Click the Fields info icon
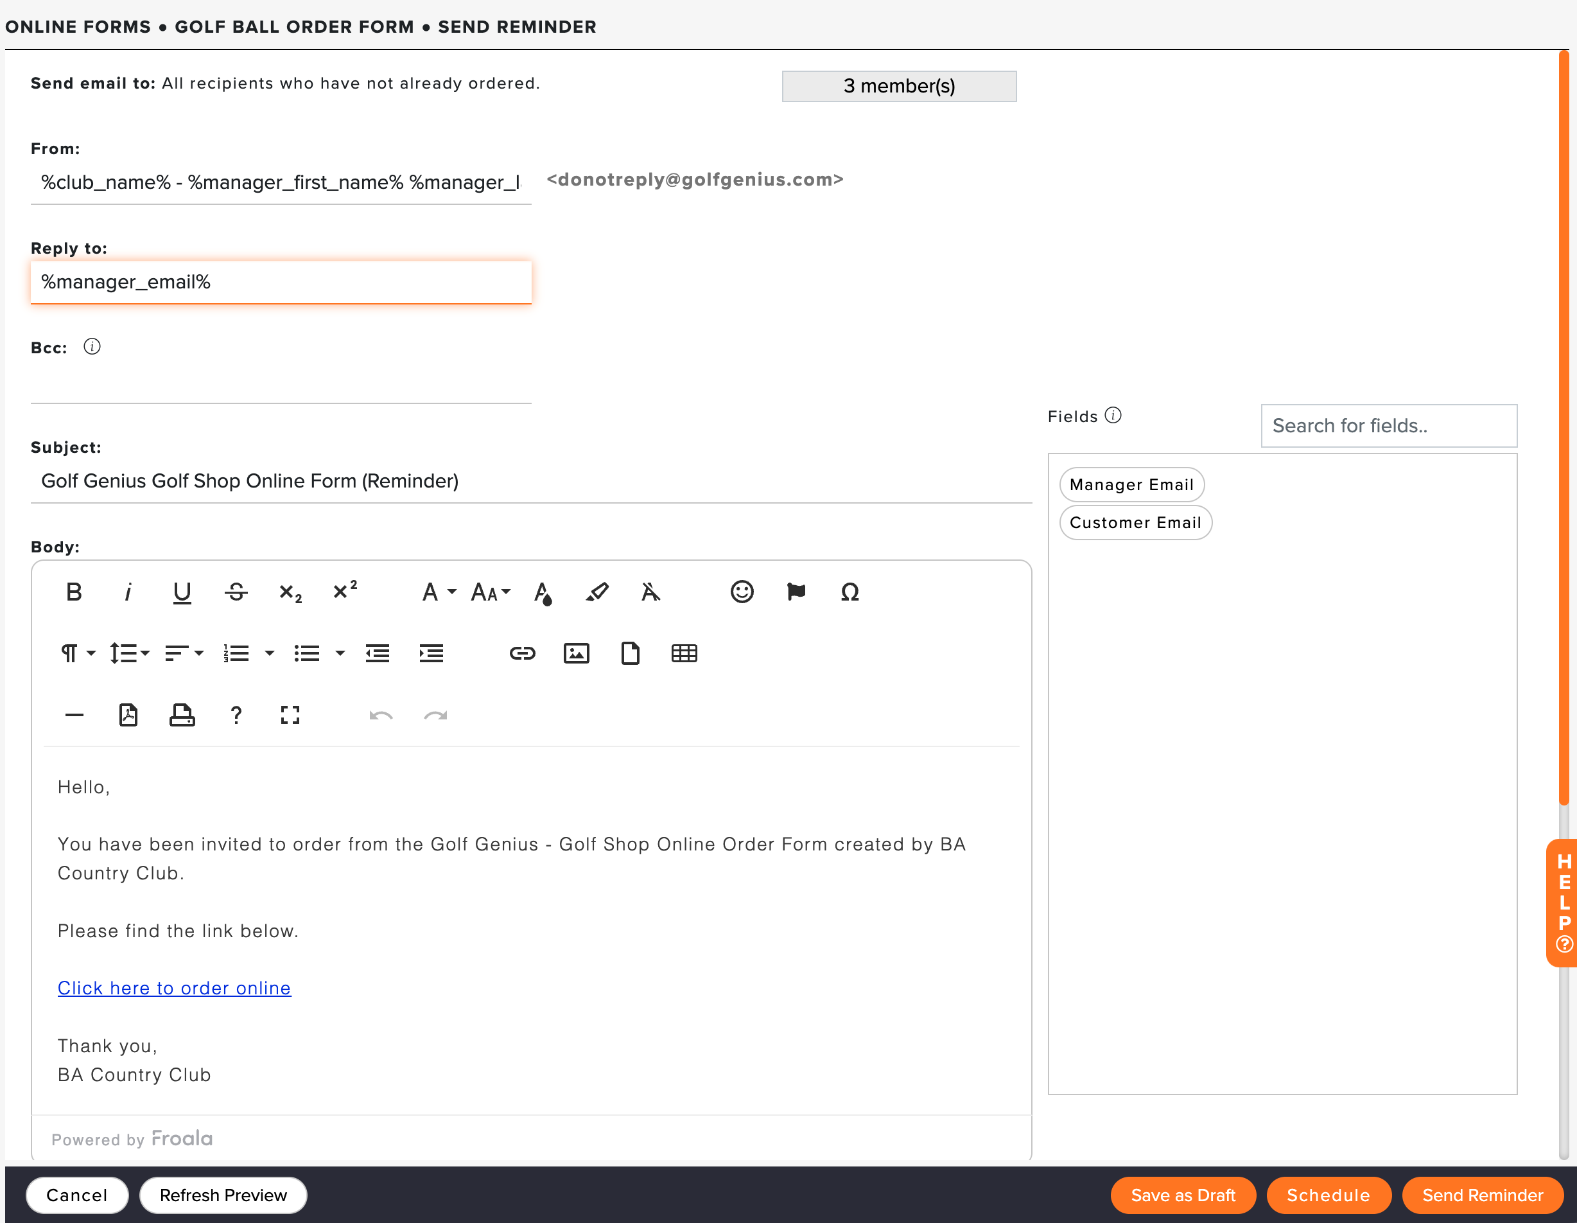Viewport: 1577px width, 1223px height. point(1113,416)
